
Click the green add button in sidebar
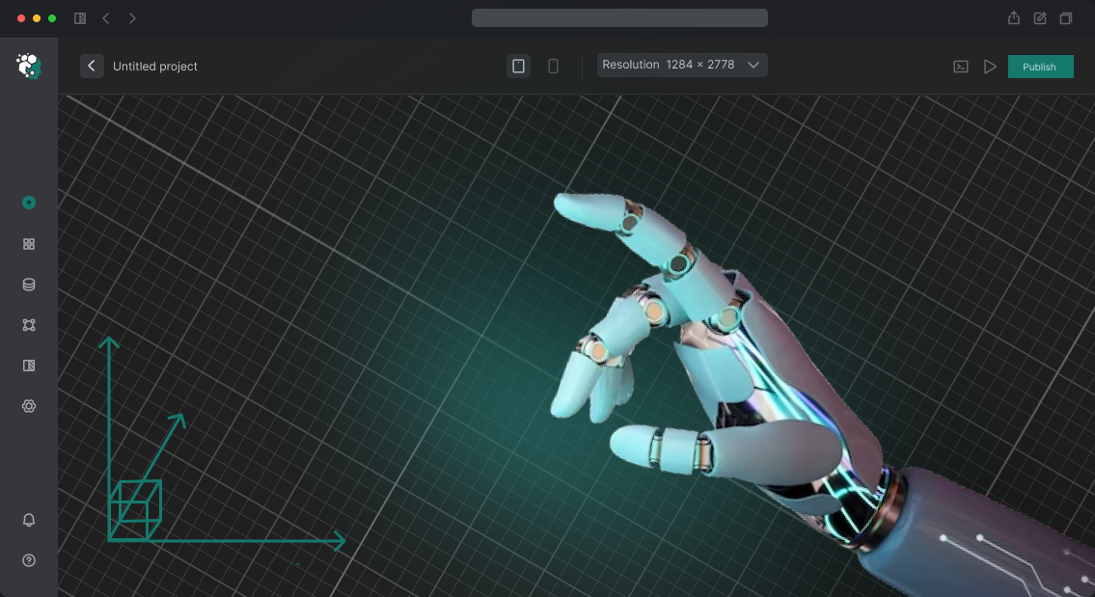(x=29, y=203)
